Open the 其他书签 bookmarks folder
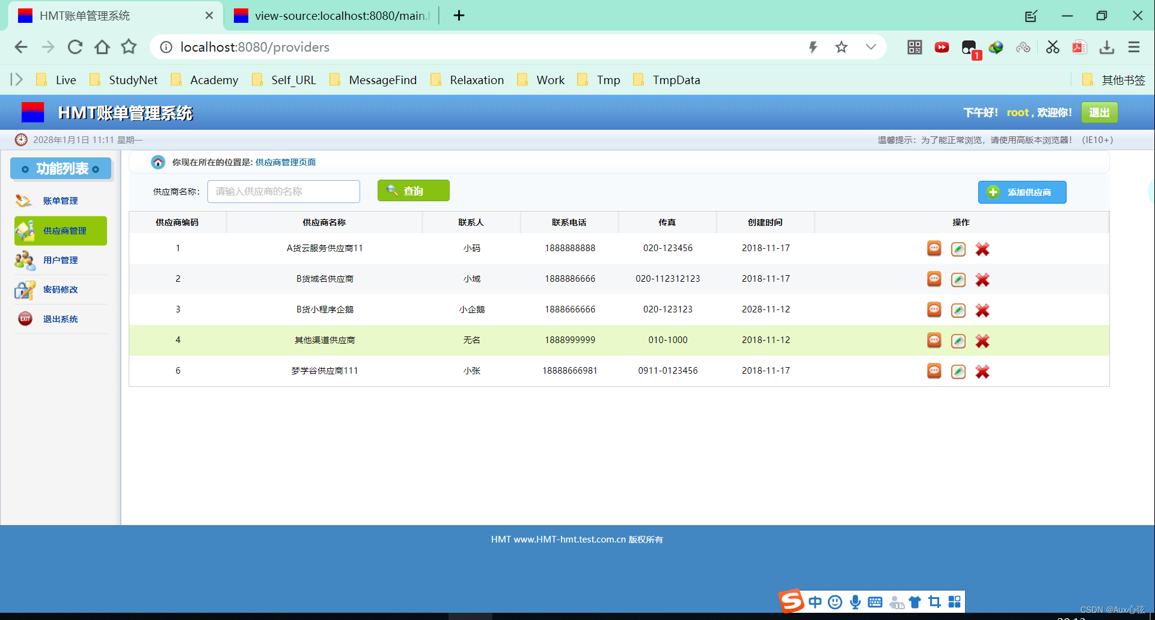 (x=1114, y=80)
